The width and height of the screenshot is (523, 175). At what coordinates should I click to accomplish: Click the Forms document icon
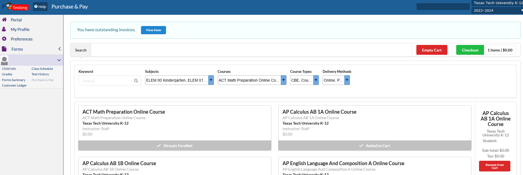[4, 49]
